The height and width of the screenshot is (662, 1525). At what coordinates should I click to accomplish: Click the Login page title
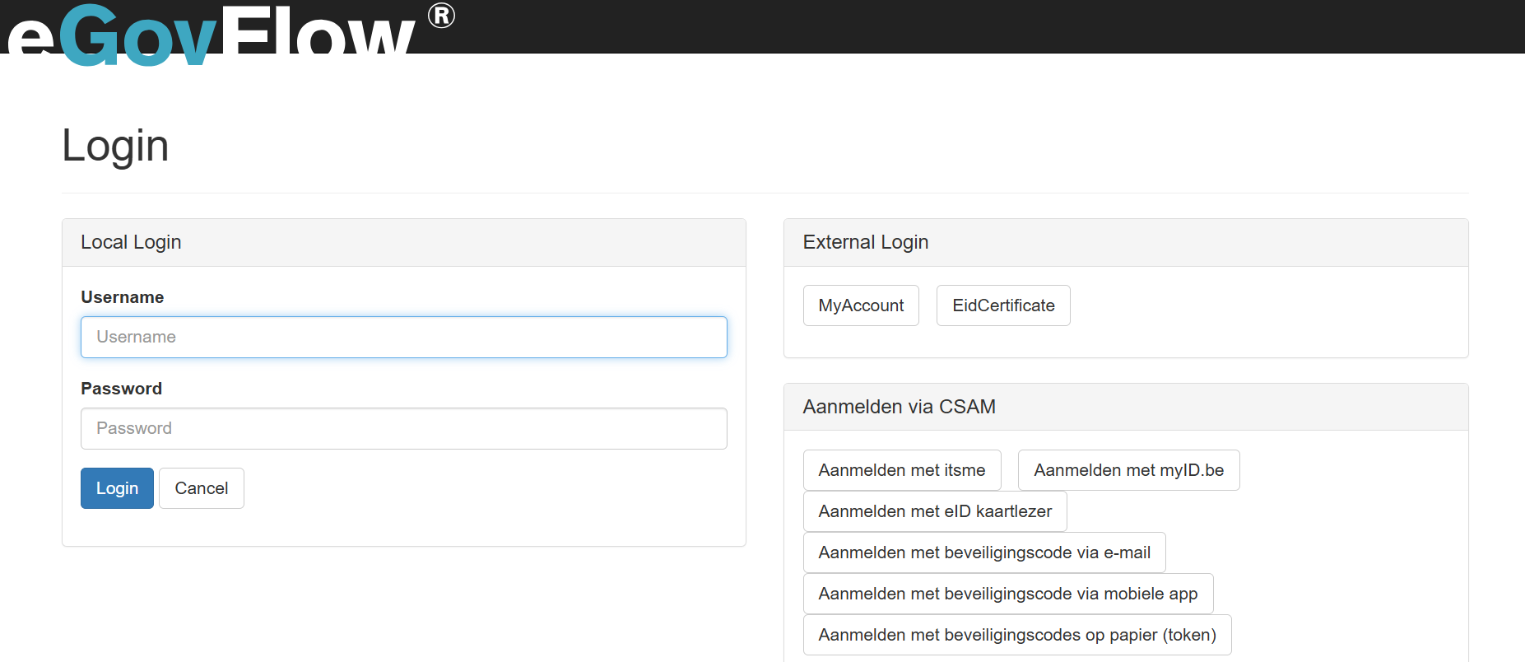point(115,146)
